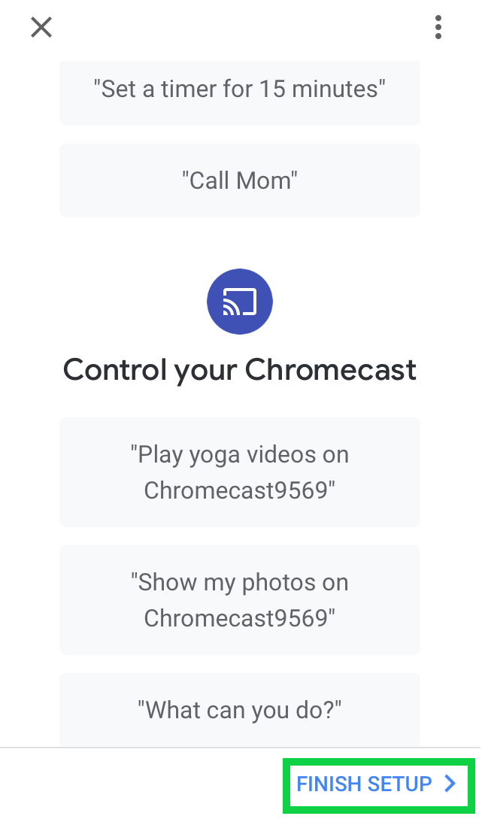This screenshot has width=482, height=819.
Task: Tap the What can you do suggestion
Action: pyautogui.click(x=239, y=709)
